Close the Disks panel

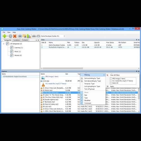click(x=139, y=40)
